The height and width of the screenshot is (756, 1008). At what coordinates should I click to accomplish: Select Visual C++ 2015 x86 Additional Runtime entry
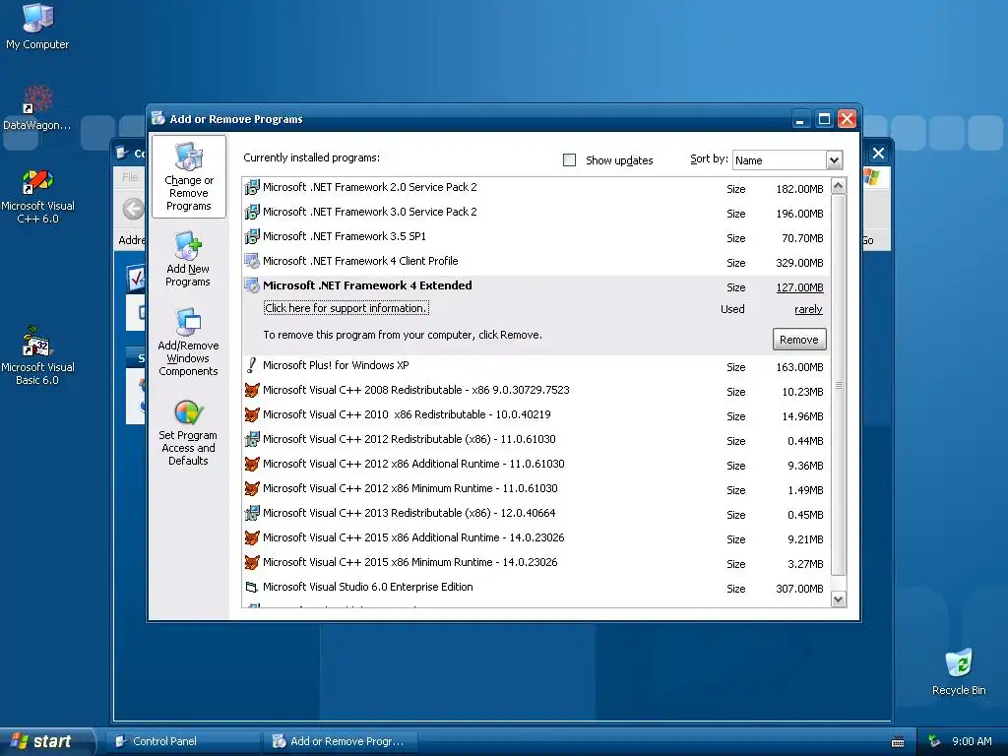click(x=536, y=538)
